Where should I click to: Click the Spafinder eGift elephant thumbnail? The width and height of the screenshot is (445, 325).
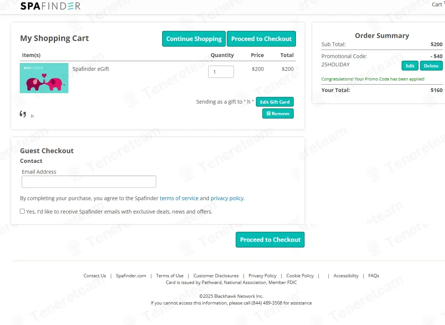tap(44, 78)
